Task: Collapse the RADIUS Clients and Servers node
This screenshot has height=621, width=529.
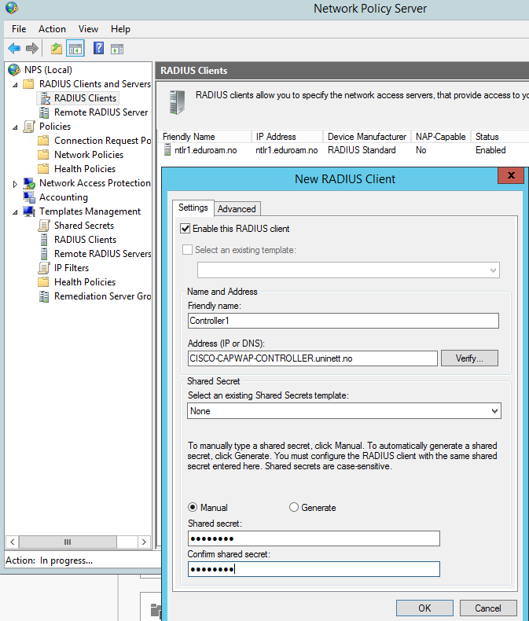Action: 15,85
